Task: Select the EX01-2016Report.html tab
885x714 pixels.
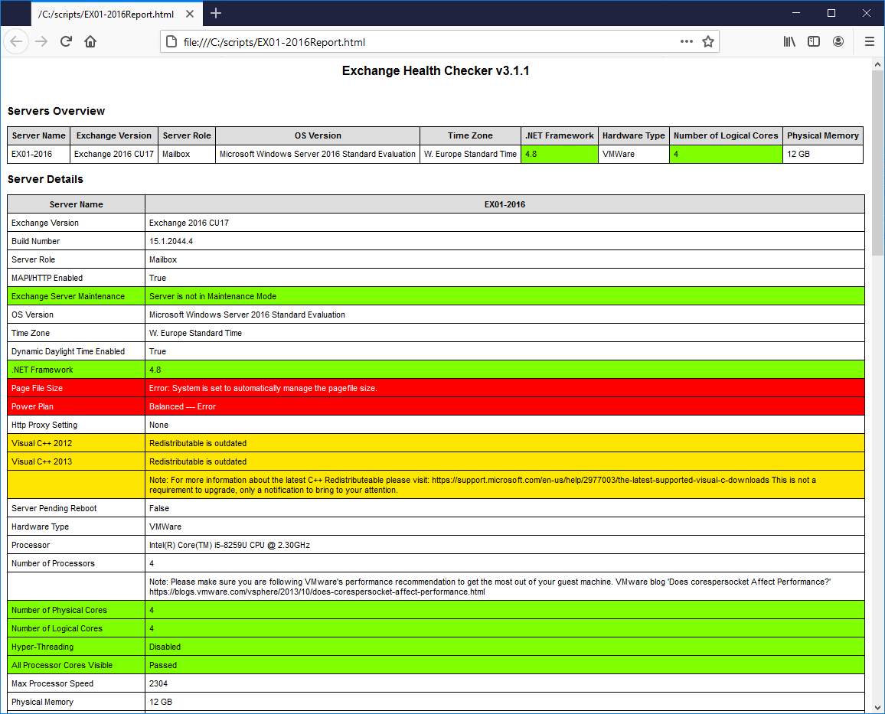Action: coord(106,14)
